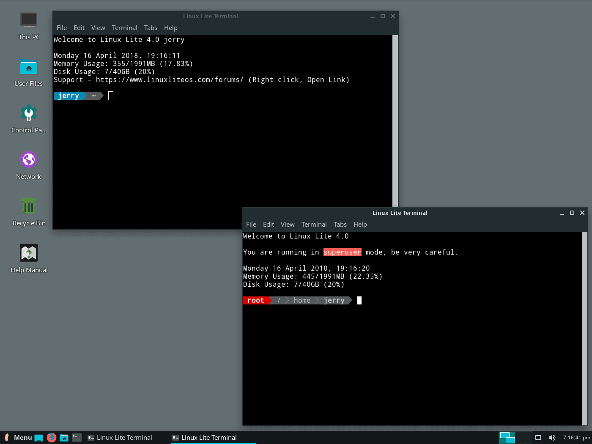Open the File menu in the root terminal
The width and height of the screenshot is (592, 444).
[251, 225]
